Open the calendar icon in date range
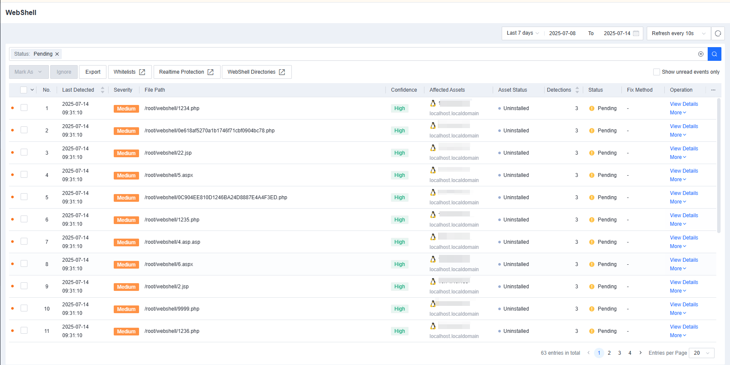 636,33
